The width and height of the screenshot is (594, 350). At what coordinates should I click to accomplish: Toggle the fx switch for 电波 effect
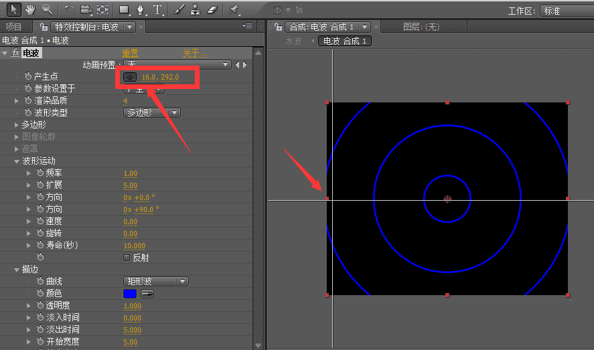point(15,53)
